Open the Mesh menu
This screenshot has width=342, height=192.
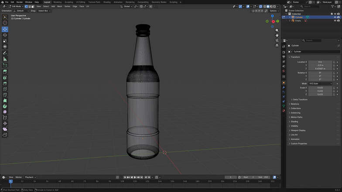click(x=59, y=7)
